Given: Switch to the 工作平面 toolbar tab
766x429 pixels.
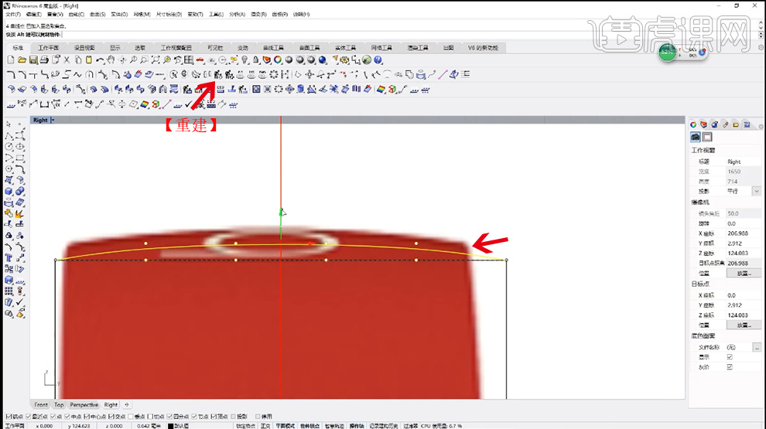Looking at the screenshot, I should tap(48, 48).
